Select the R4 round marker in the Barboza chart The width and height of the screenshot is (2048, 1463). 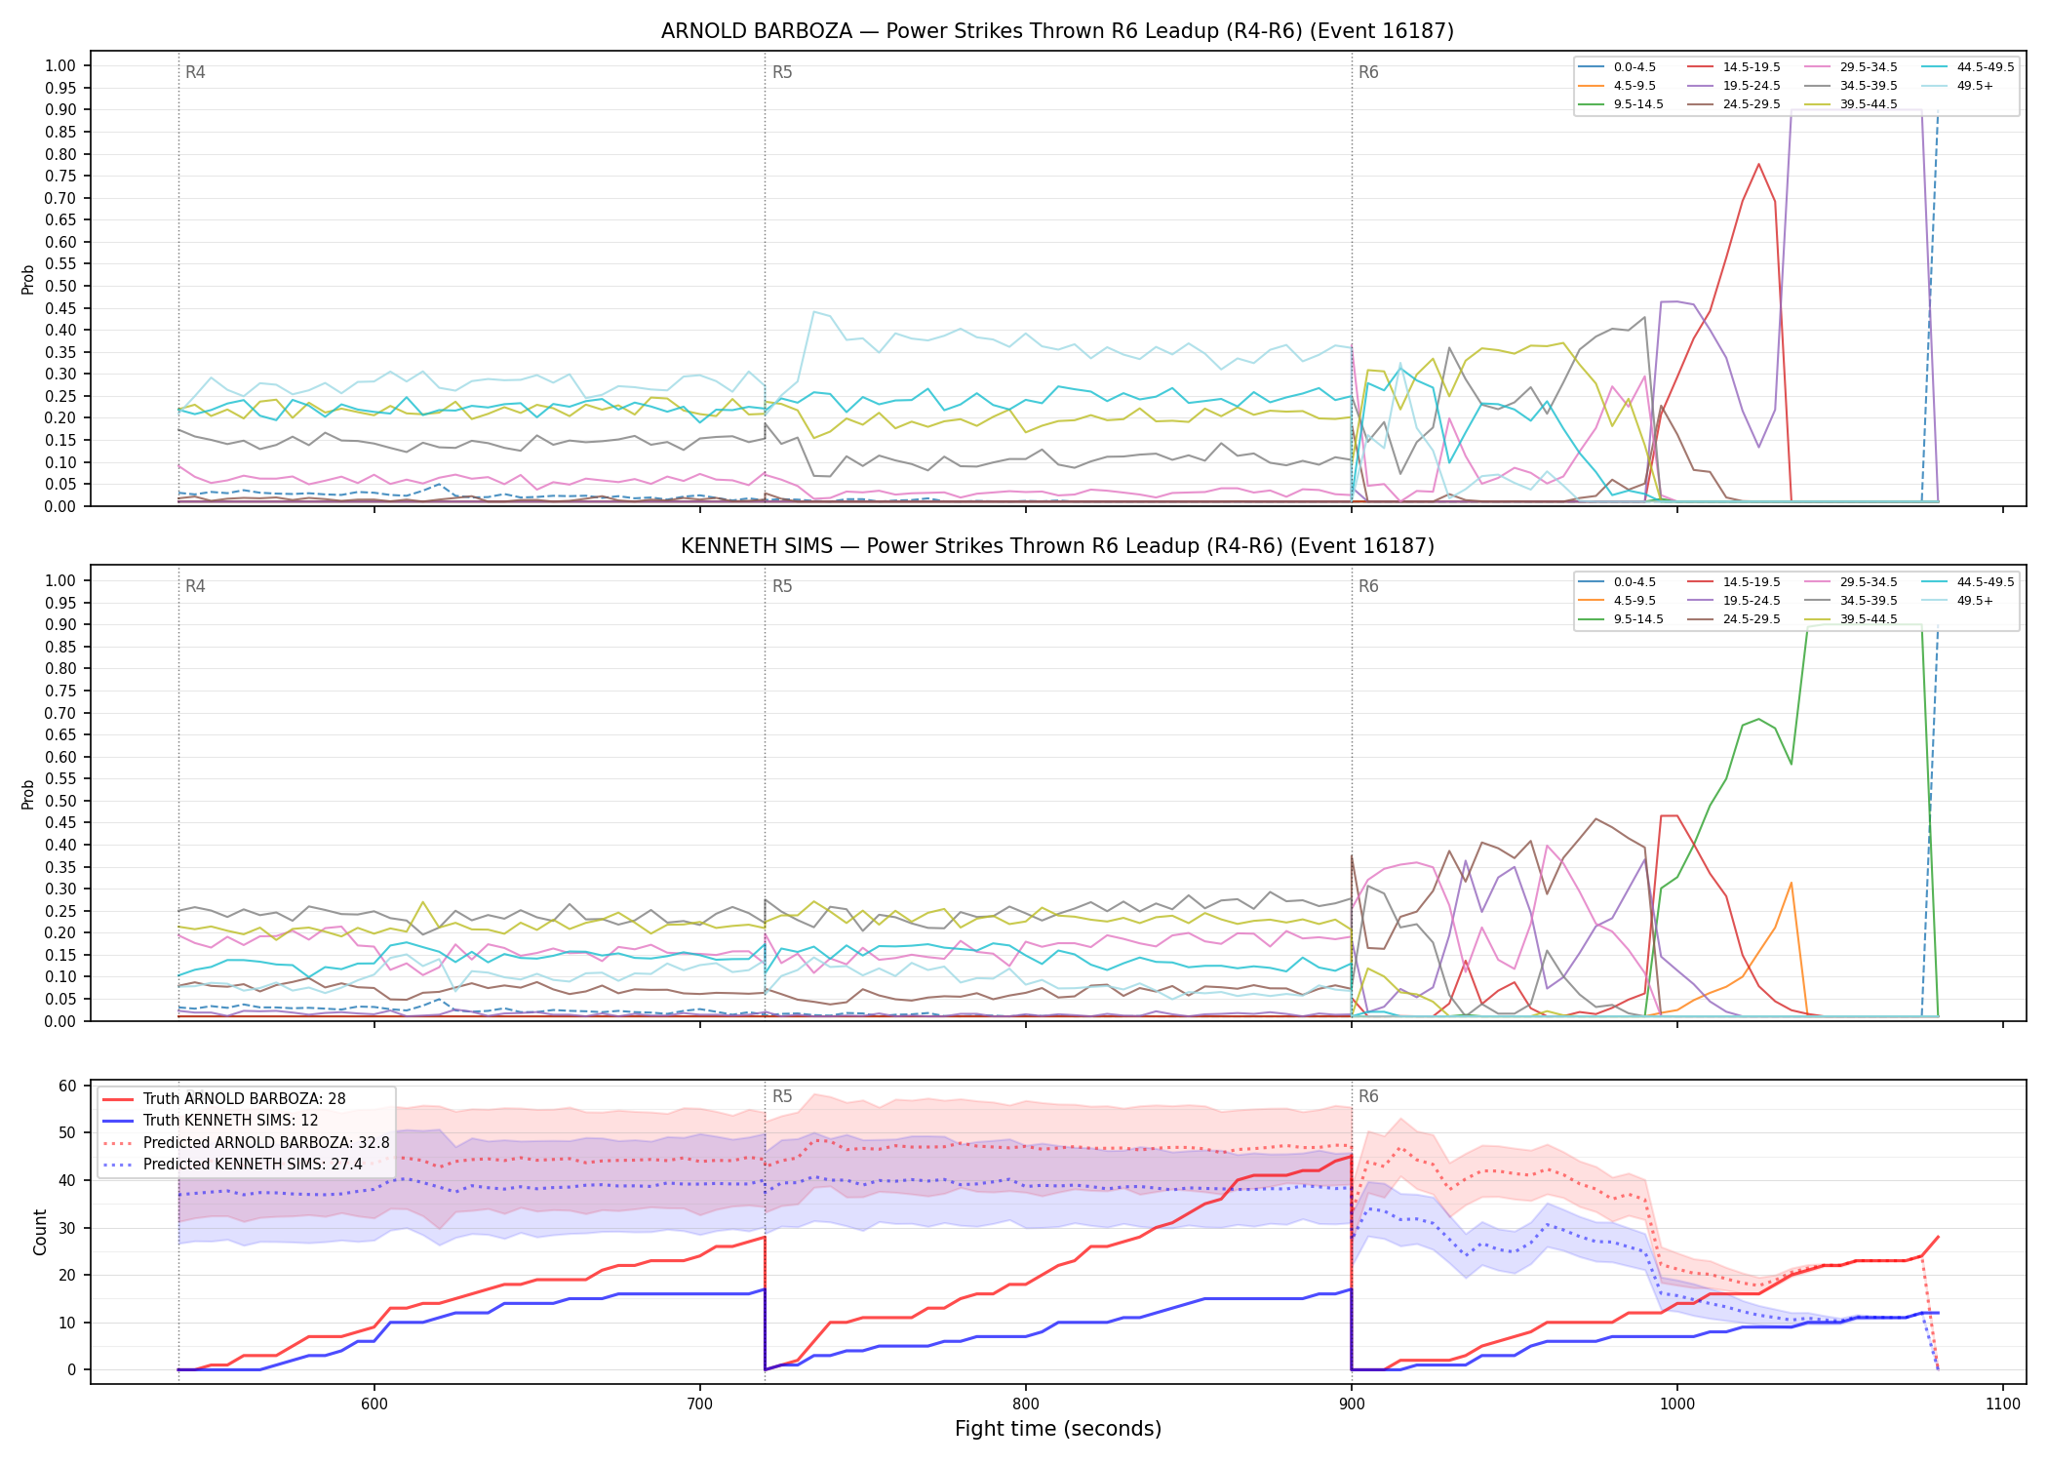[x=195, y=72]
